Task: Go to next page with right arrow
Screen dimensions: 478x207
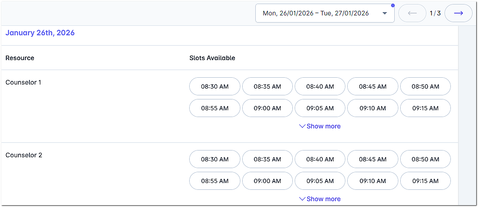Action: [458, 13]
